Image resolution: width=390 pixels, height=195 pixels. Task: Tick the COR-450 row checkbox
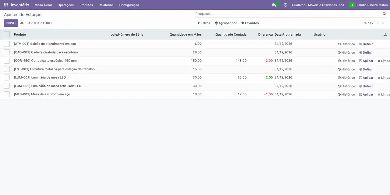pyautogui.click(x=7, y=61)
